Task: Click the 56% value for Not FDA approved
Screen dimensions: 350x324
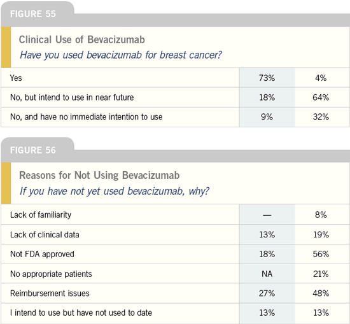Action: tap(321, 254)
